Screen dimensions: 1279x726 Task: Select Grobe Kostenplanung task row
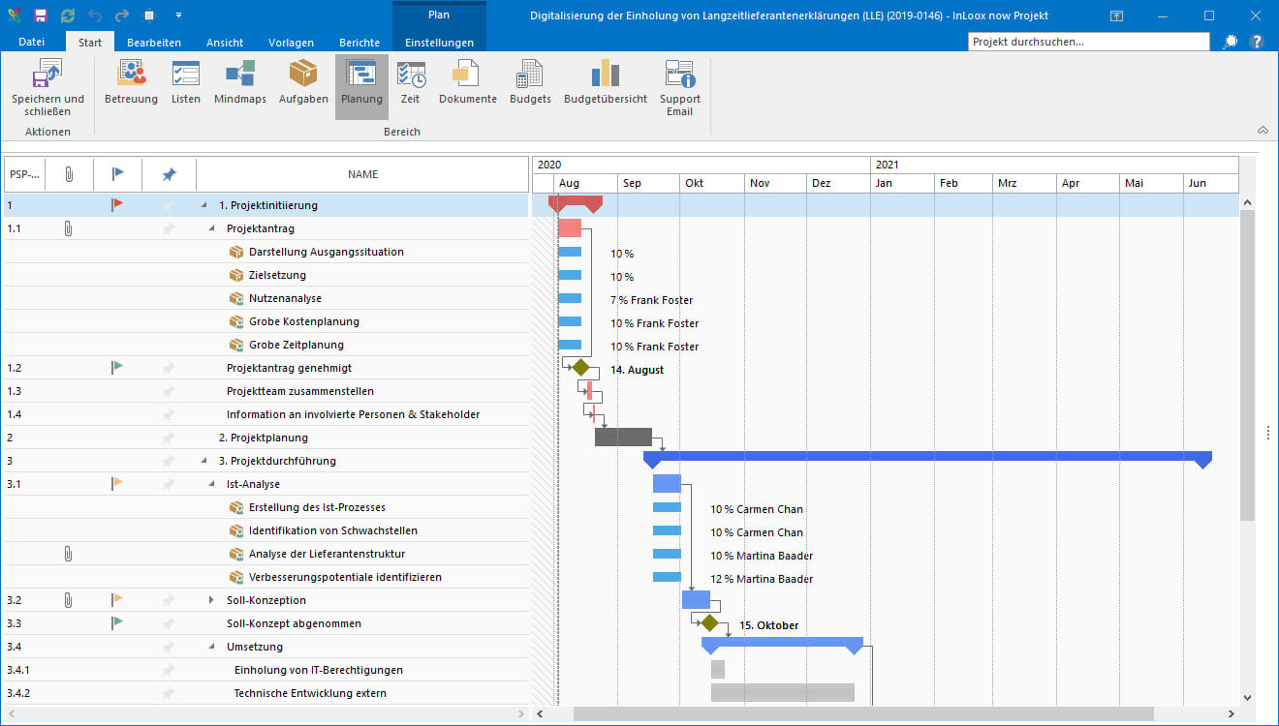[x=266, y=321]
